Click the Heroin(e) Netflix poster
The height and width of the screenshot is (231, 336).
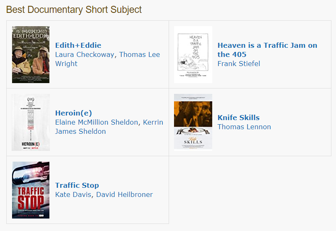coord(31,123)
